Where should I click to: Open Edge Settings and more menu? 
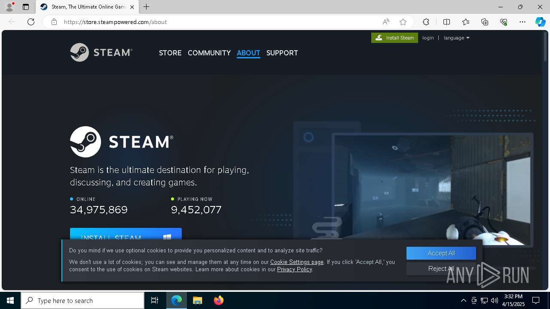pyautogui.click(x=522, y=22)
